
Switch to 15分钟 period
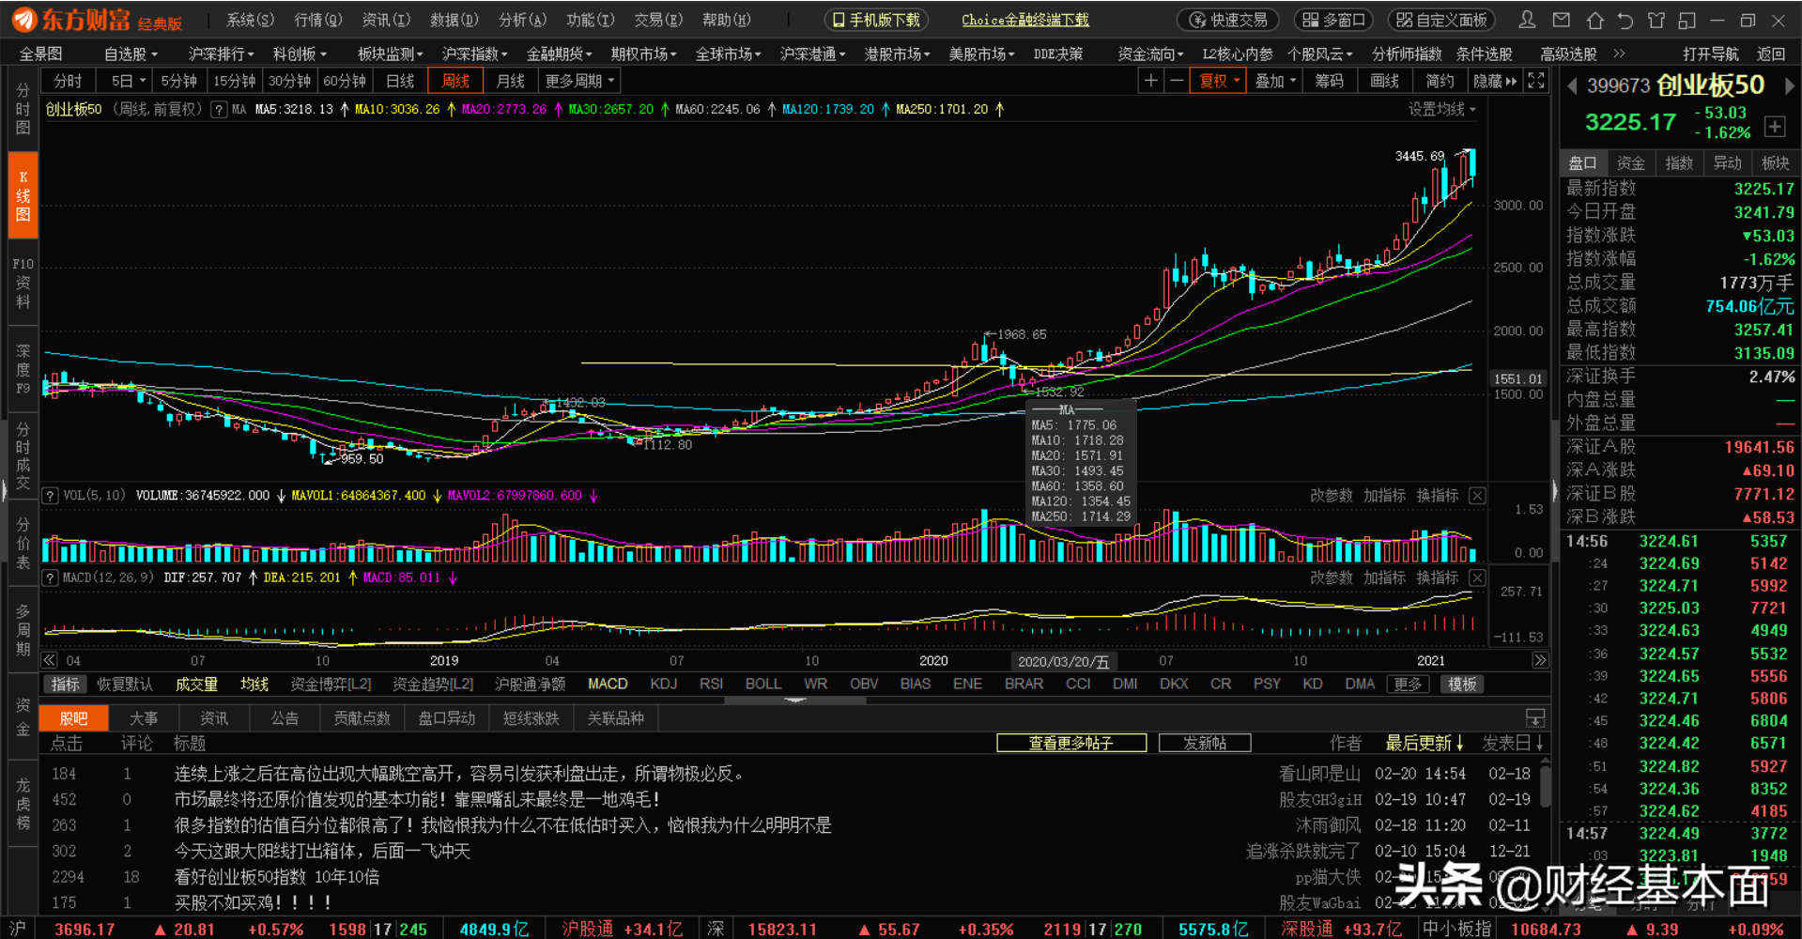coord(234,81)
